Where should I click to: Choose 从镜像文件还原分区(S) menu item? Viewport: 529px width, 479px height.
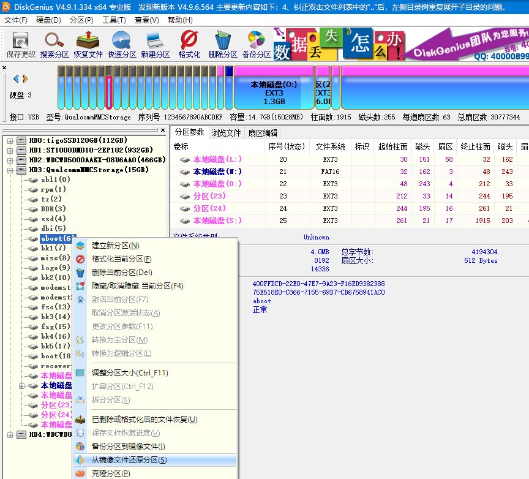[x=156, y=460]
